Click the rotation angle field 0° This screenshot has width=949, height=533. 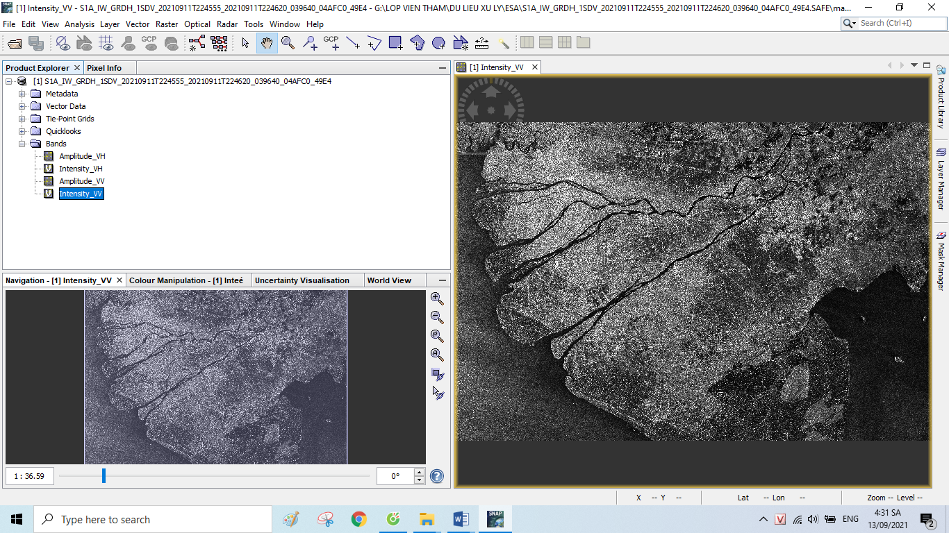click(x=395, y=476)
